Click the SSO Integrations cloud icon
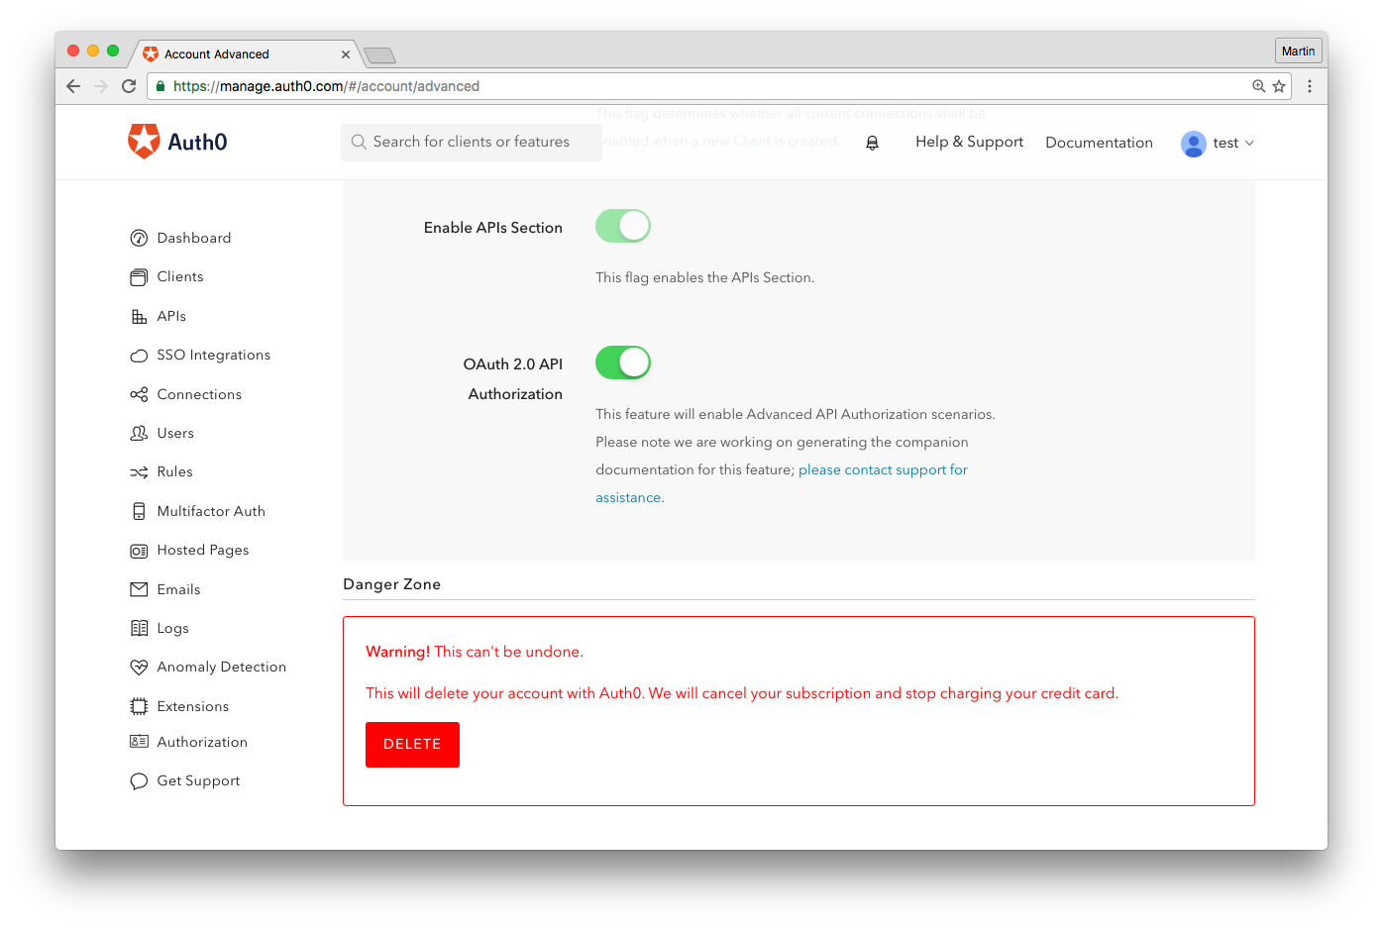This screenshot has width=1383, height=929. (x=139, y=356)
